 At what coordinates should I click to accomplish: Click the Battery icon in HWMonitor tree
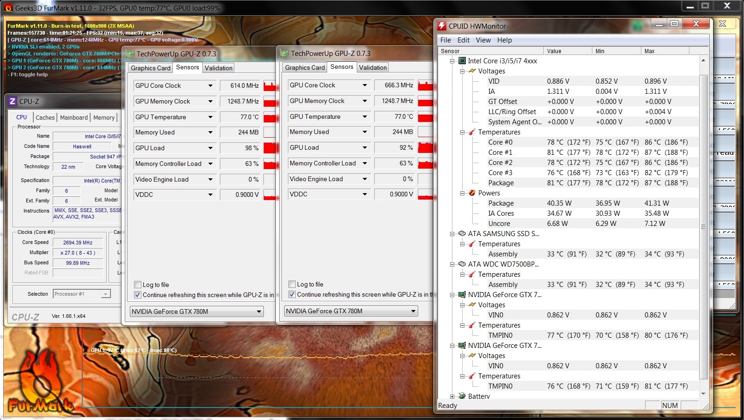pyautogui.click(x=462, y=396)
